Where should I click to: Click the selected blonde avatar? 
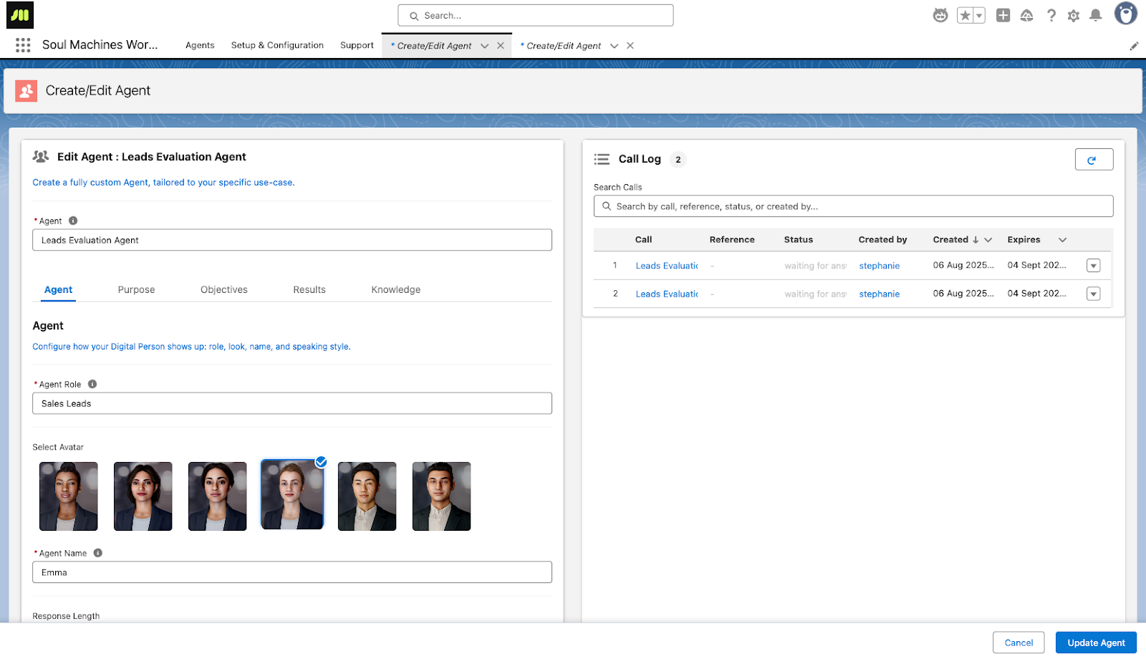pos(292,495)
